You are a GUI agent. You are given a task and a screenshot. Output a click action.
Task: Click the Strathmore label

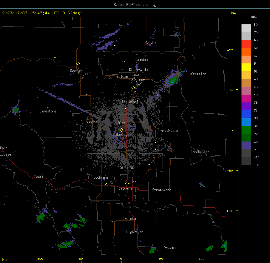click(x=162, y=190)
